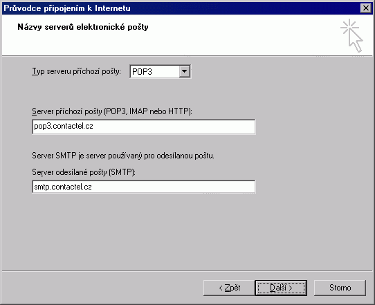The image size is (375, 305).
Task: Click the Server SMTP je server description text
Action: 123,156
